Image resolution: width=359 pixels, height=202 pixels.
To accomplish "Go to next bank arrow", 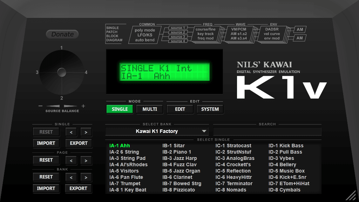I will tap(86, 177).
